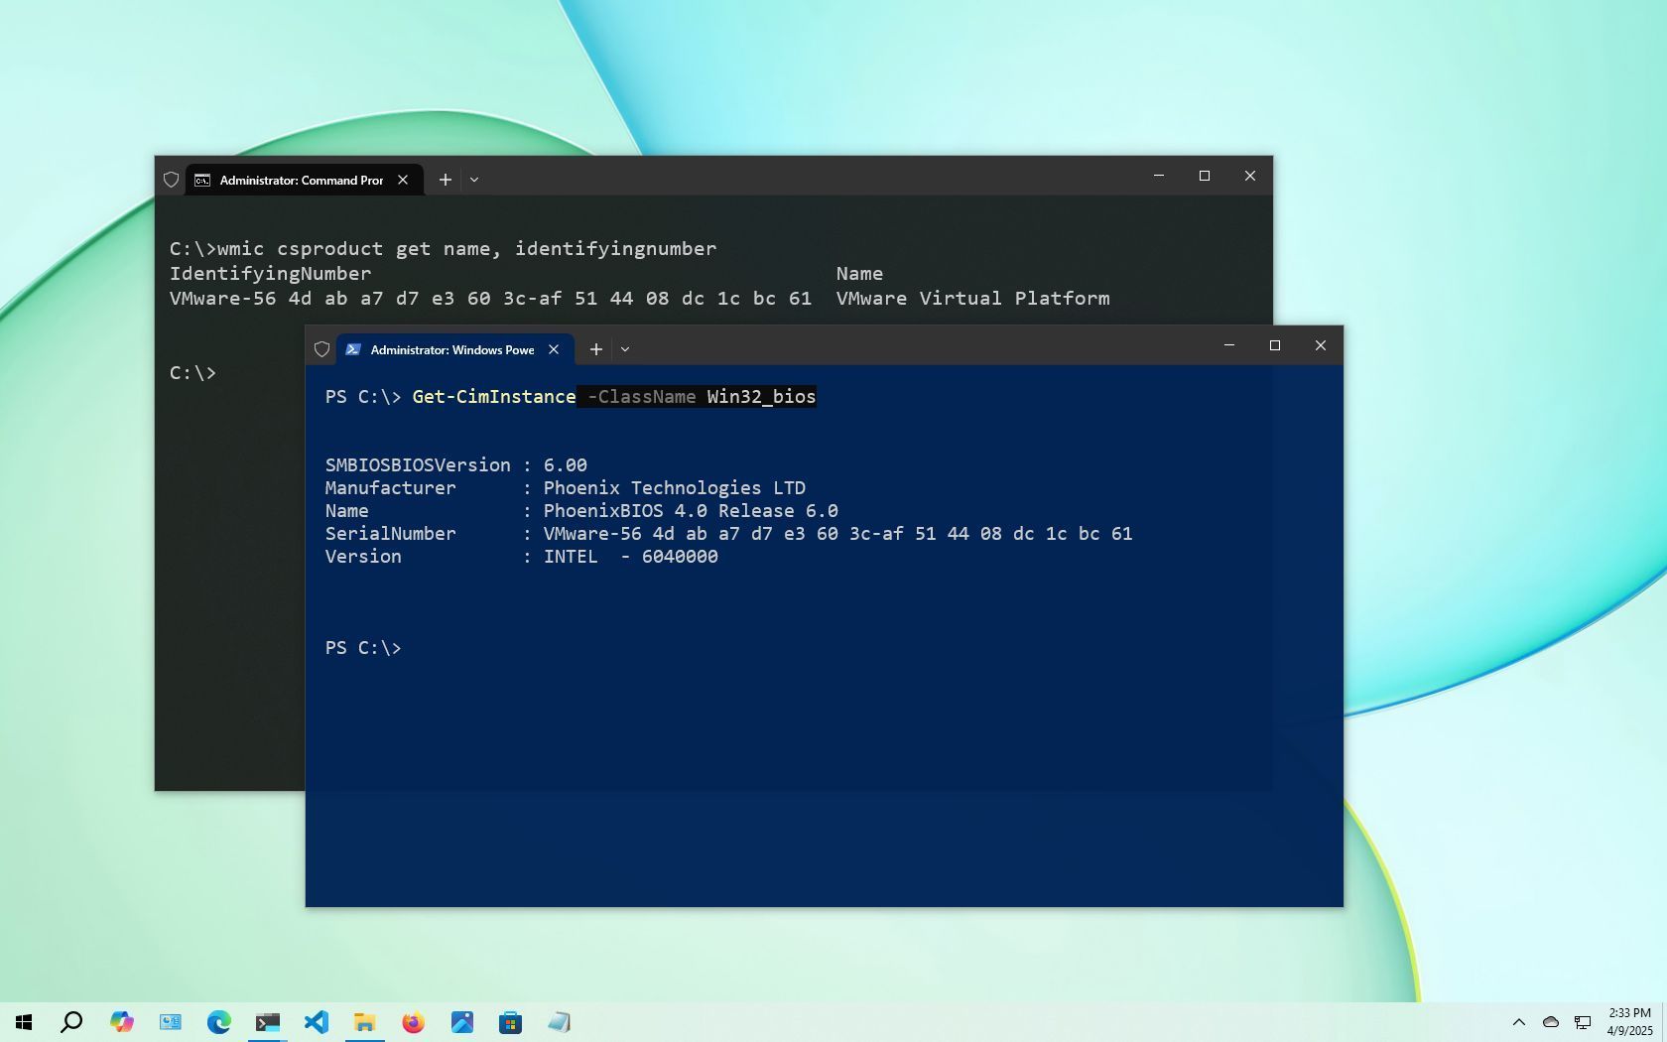Open the Microsoft Edge browser from taskbar
This screenshot has height=1042, width=1667.
[x=219, y=1022]
